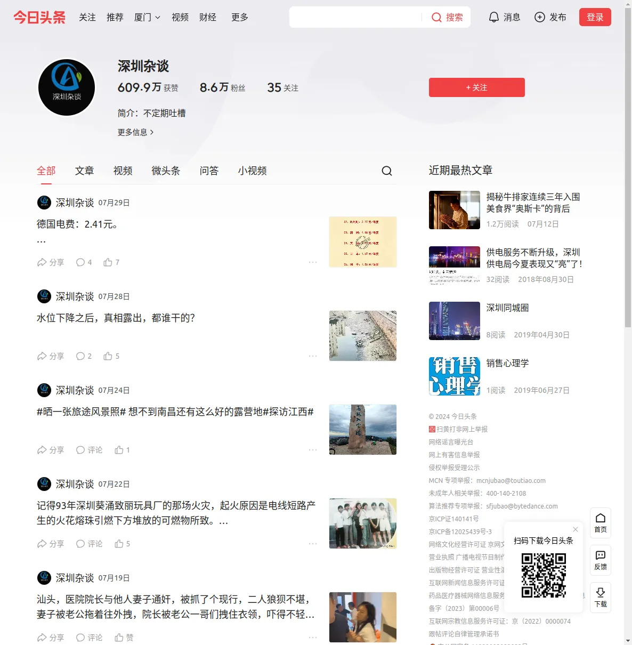Viewport: 632px width, 645px height.
Task: Open more options on 德国电费 post
Action: [313, 262]
